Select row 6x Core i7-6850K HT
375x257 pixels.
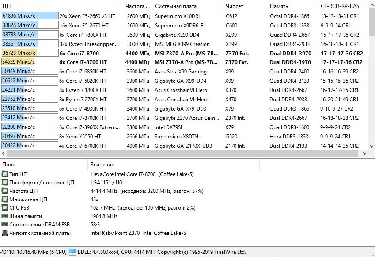184,71
